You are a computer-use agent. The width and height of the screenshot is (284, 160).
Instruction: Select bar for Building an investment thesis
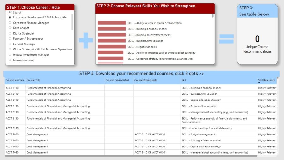pos(112,35)
